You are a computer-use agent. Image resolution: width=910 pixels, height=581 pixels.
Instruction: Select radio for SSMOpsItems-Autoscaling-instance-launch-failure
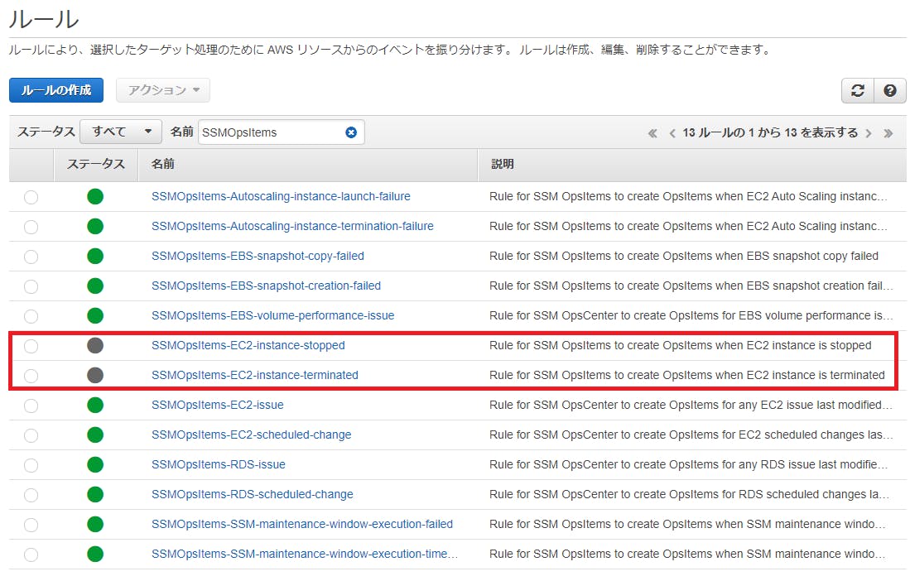point(31,197)
